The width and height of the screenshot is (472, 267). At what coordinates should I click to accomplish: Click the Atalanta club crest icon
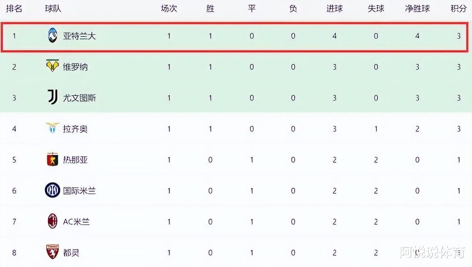53,36
